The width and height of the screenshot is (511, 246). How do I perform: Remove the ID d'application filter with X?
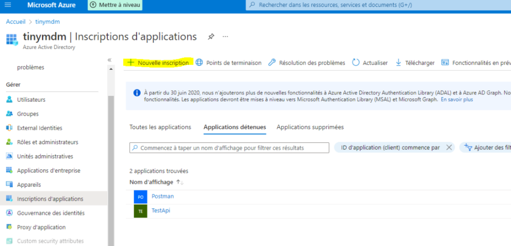(449, 148)
